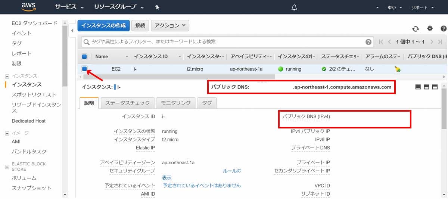The height and width of the screenshot is (199, 448).
Task: Go to last page of results
Action: click(x=441, y=42)
